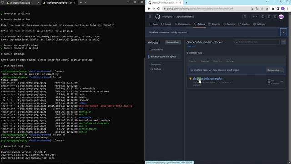The width and height of the screenshot is (291, 164).
Task: Open the Chrome tab search chevron
Action: pyautogui.click(x=266, y=1)
